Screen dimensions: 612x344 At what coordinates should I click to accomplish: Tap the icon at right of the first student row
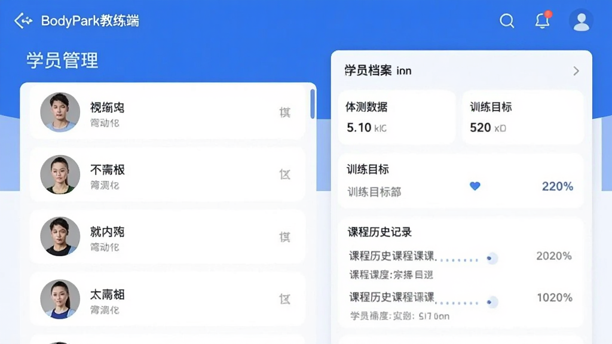[285, 112]
